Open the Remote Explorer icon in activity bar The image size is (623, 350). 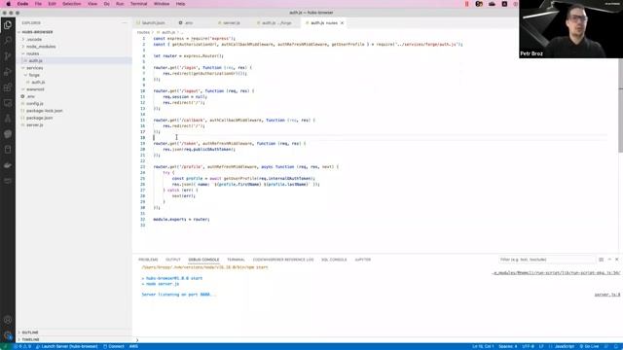8,103
